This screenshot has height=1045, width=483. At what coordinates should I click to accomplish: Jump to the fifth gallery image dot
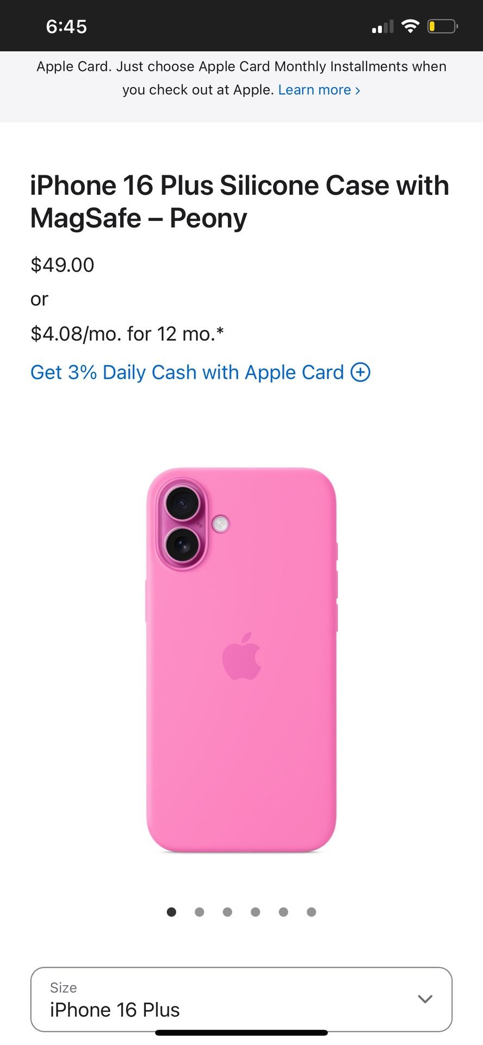(x=283, y=912)
